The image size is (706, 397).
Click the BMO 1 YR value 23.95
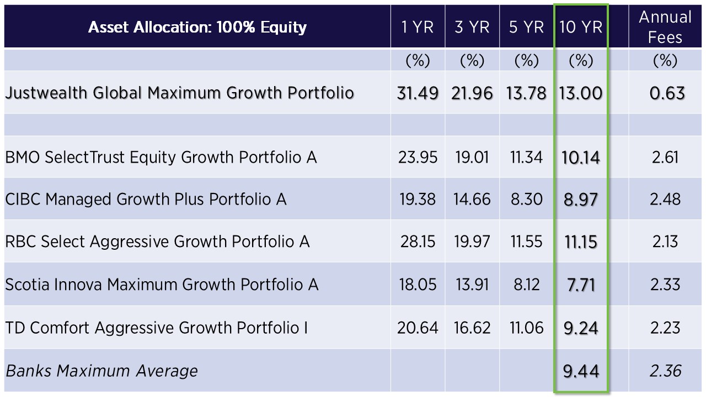pyautogui.click(x=418, y=157)
